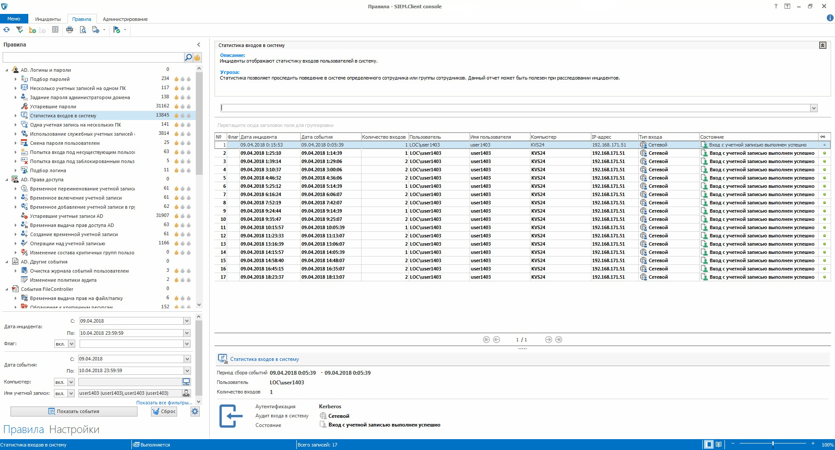Open the Дата инцидента 'С' date dropdown

point(187,321)
